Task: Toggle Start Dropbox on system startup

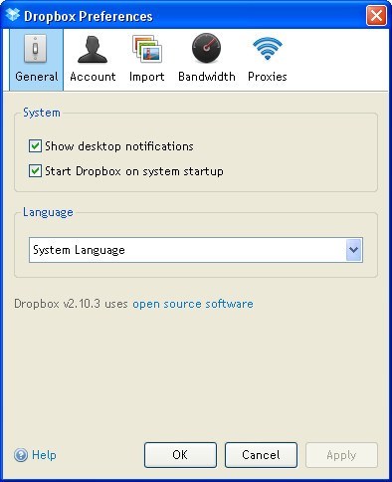Action: click(x=35, y=171)
